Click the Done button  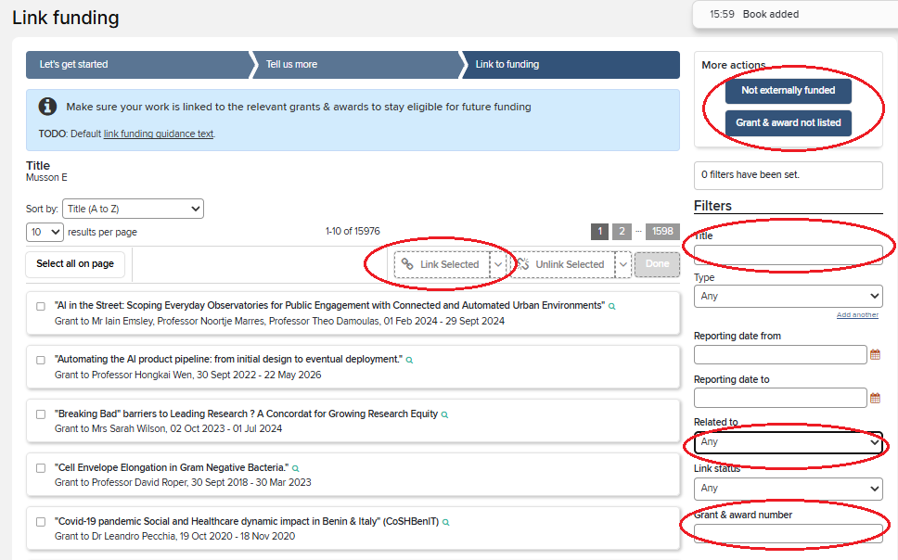(x=658, y=264)
